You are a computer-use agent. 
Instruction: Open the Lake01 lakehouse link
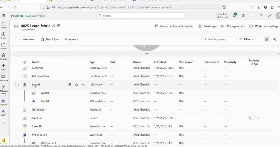tap(36, 85)
